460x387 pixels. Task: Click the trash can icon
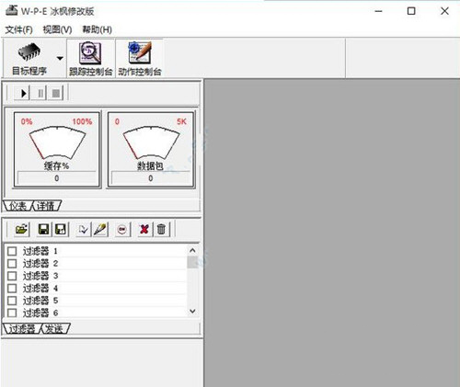[161, 229]
